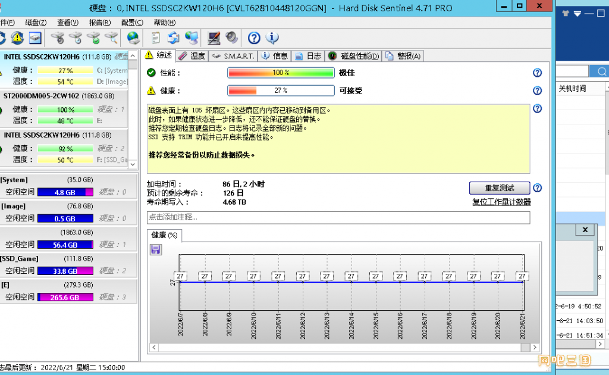Open the 配置(C) menu
The height and width of the screenshot is (375, 609).
click(132, 23)
